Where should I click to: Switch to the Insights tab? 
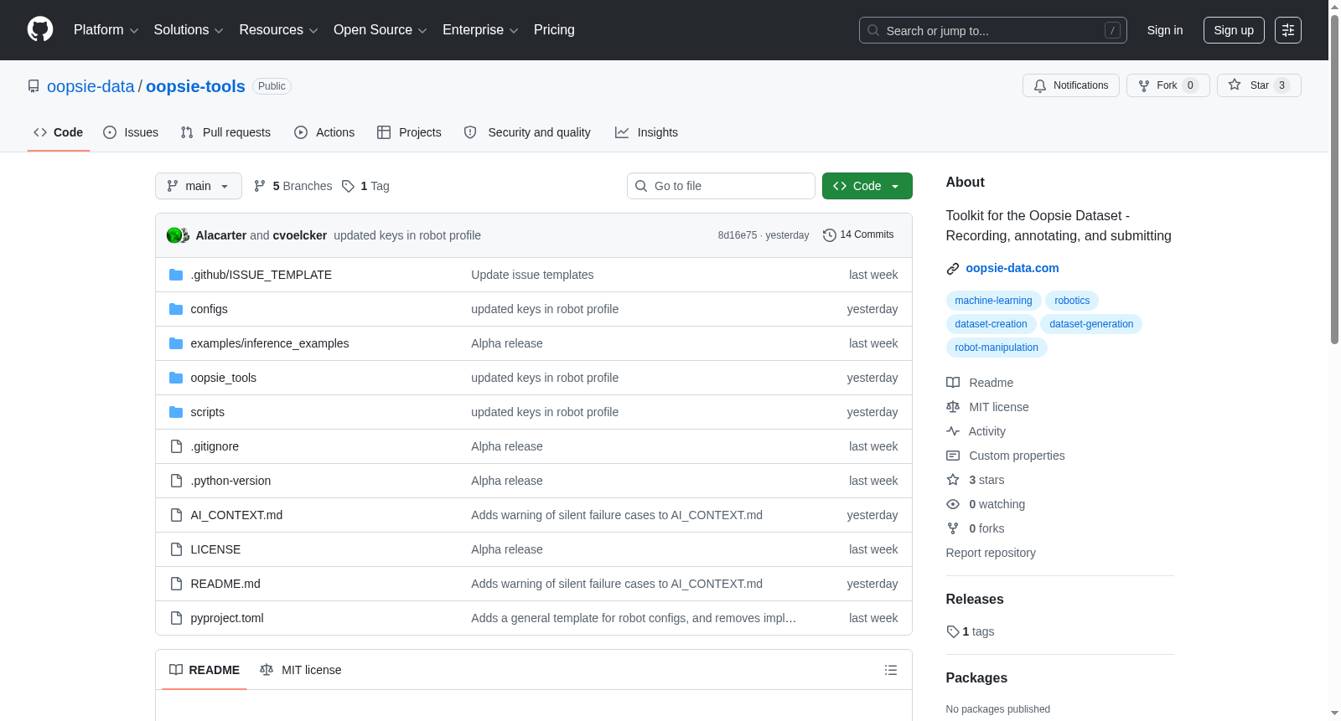(x=646, y=132)
